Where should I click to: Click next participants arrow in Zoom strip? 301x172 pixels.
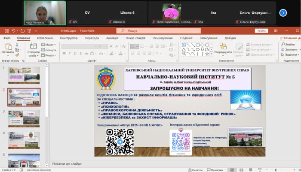pos(283,13)
